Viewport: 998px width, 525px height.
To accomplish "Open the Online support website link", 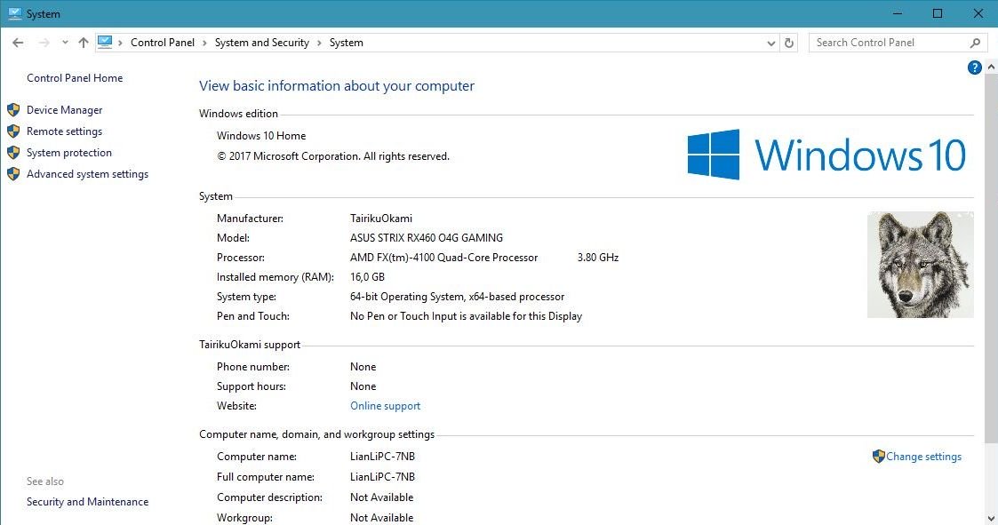I will [385, 406].
